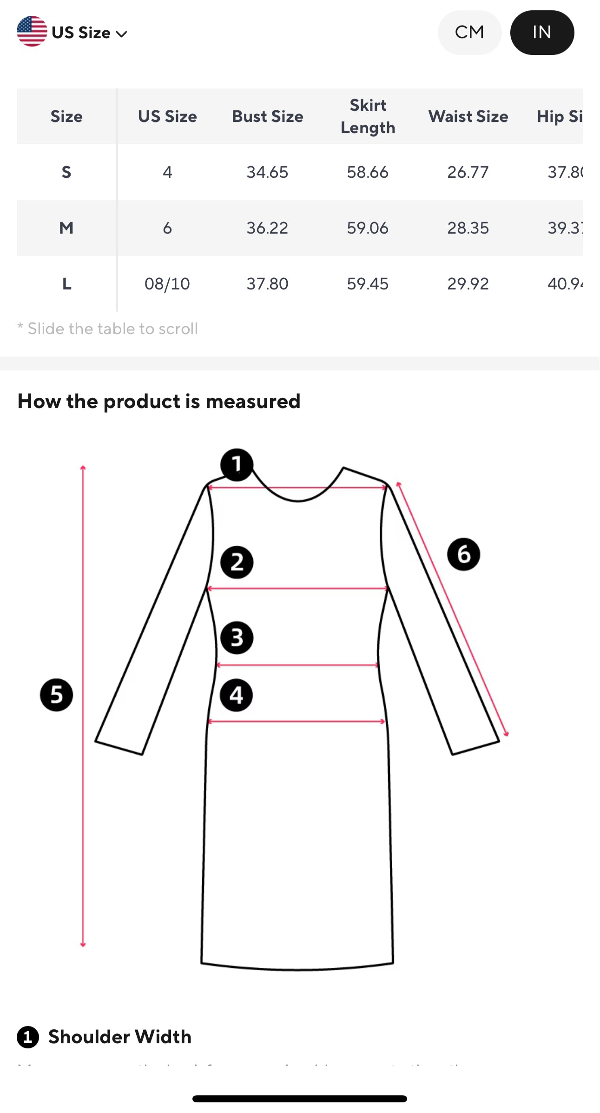
Task: Expand the size region chevron arrow
Action: point(122,34)
